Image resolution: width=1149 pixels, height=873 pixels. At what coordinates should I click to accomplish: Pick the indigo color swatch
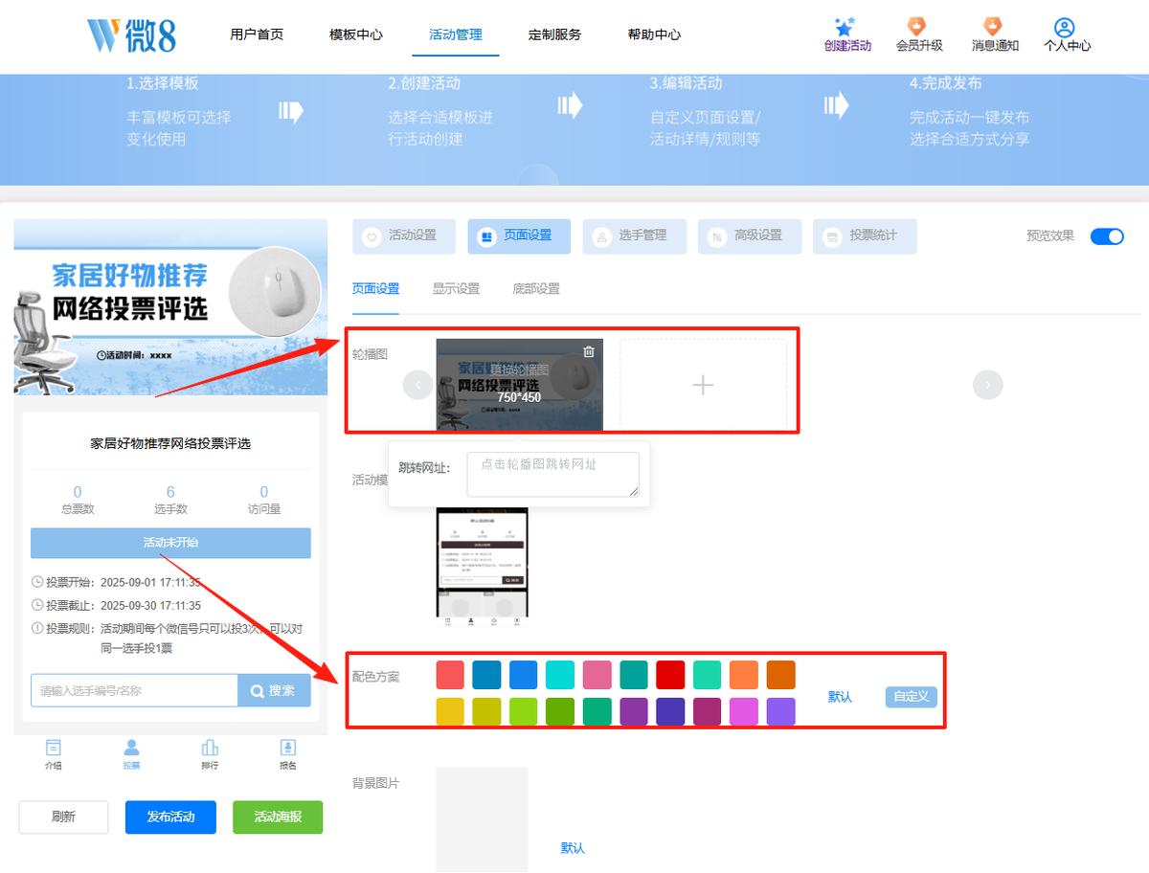click(670, 711)
